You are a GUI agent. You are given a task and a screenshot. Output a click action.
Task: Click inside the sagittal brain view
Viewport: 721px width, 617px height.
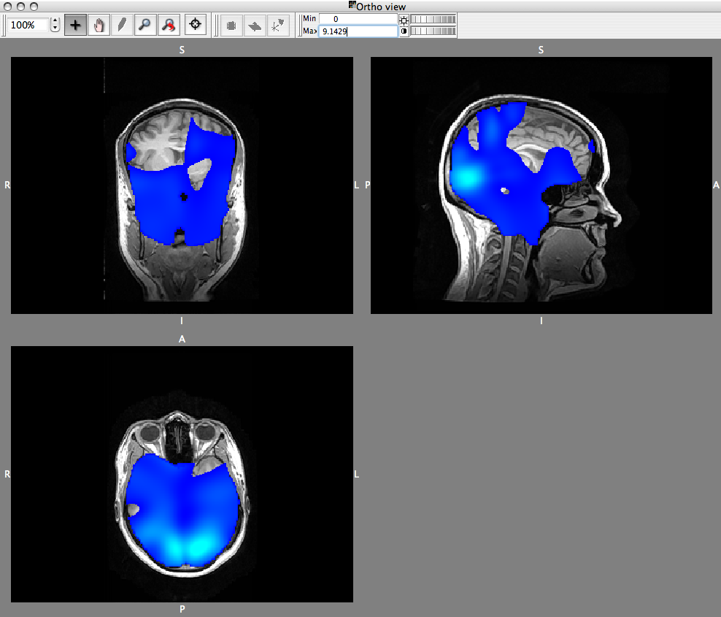click(x=541, y=185)
